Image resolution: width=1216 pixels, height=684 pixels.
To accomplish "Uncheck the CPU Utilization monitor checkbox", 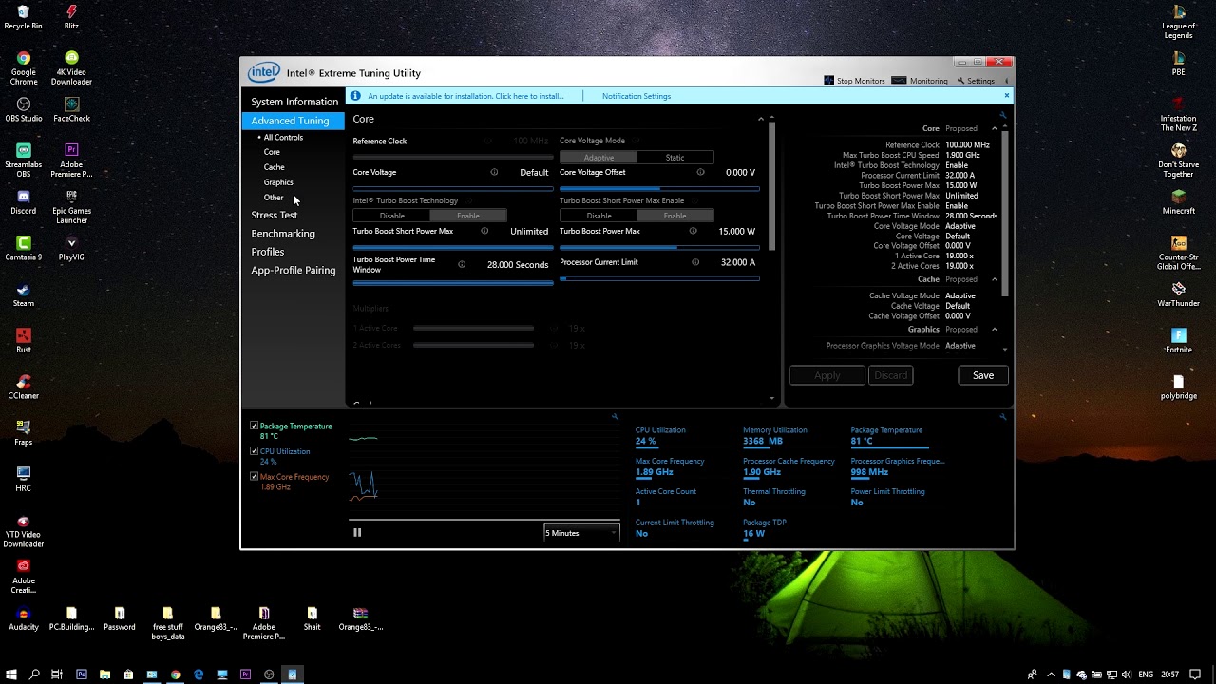I will tap(254, 451).
